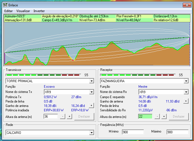Click plus button beside transmitter antenna gain
This screenshot has width=194, height=141.
point(91,106)
